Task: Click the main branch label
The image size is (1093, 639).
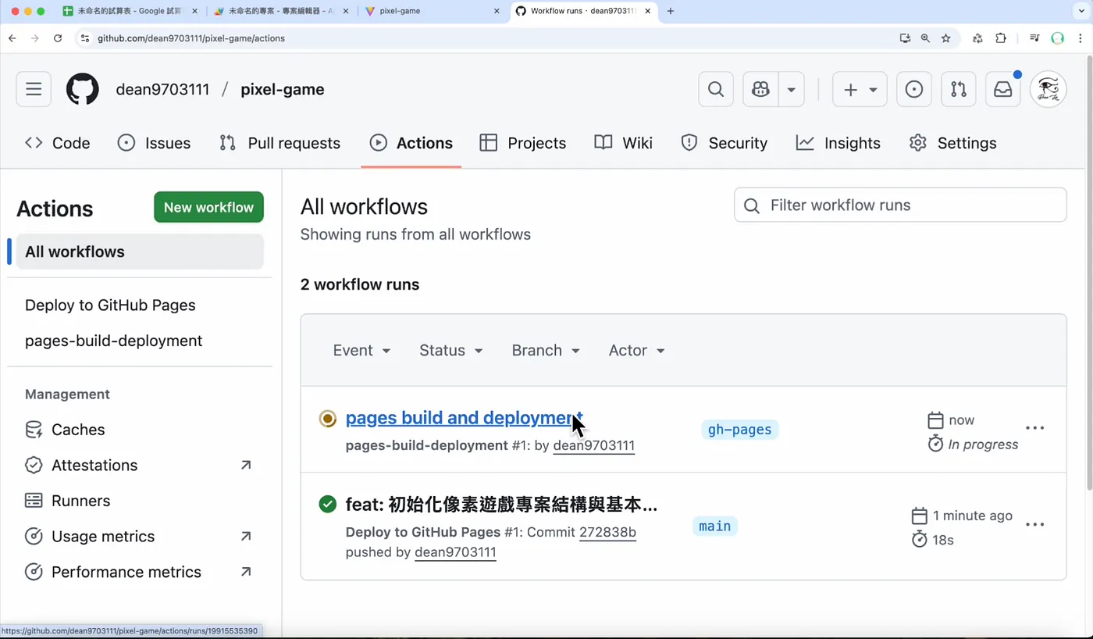Action: [x=715, y=527]
